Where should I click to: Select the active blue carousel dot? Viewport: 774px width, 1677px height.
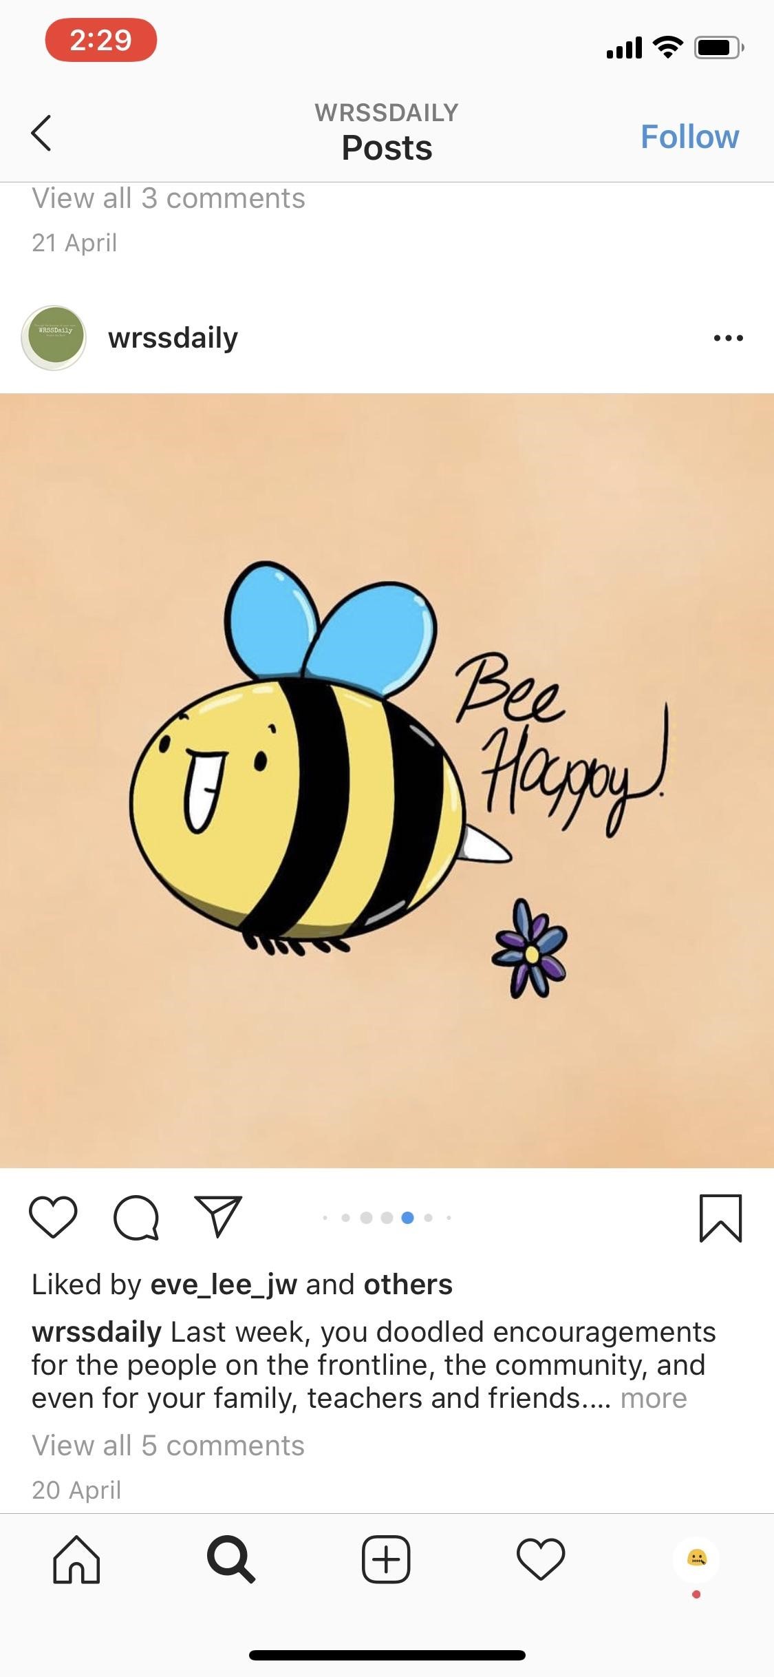click(x=407, y=1218)
